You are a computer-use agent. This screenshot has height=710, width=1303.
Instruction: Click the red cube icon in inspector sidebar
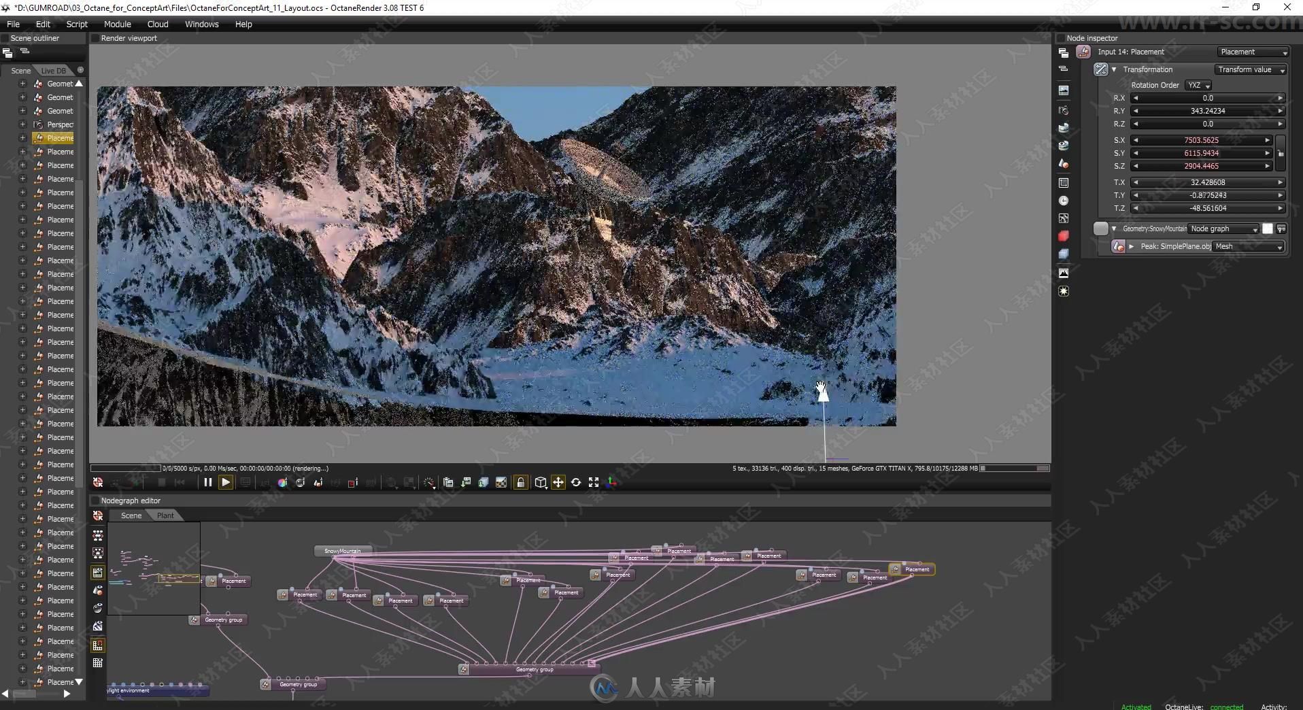(1064, 236)
